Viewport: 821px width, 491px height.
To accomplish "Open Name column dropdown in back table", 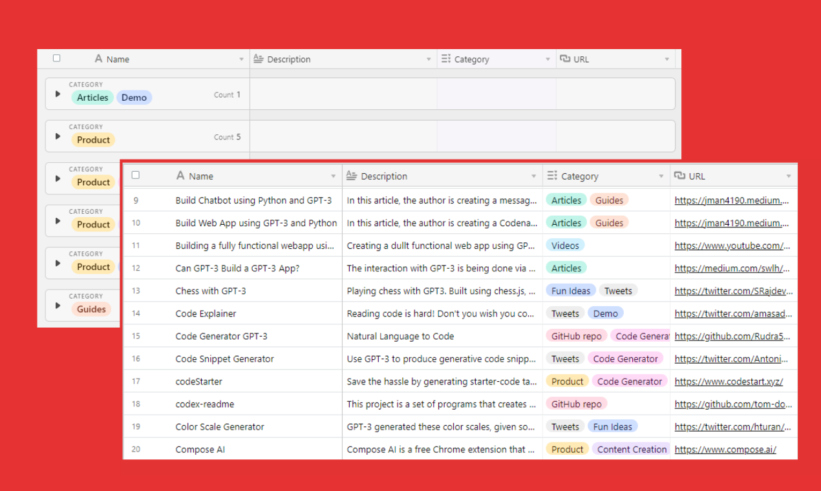I will tap(241, 59).
